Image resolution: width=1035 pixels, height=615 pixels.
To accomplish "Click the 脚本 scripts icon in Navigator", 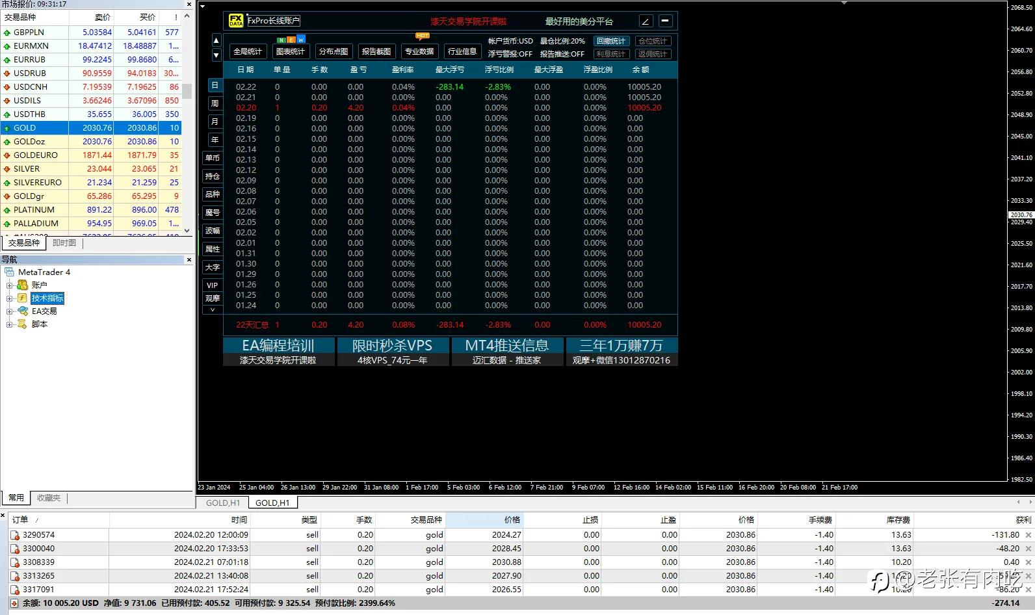I will point(23,324).
